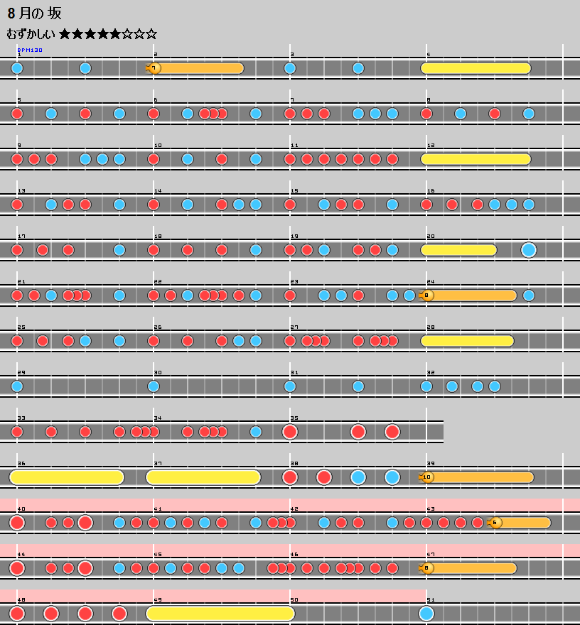The height and width of the screenshot is (625, 580).
Task: Click the long yellow drumroll in measure 49
Action: pyautogui.click(x=220, y=614)
